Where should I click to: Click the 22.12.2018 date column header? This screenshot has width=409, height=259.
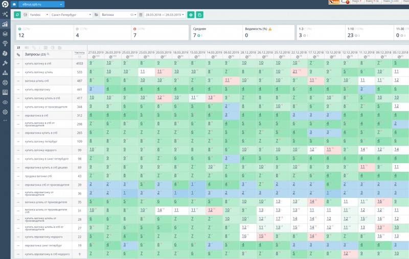pyautogui.click(x=299, y=53)
